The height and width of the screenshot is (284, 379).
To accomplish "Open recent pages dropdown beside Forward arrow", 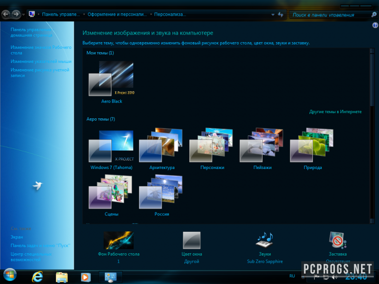I will tap(23, 15).
